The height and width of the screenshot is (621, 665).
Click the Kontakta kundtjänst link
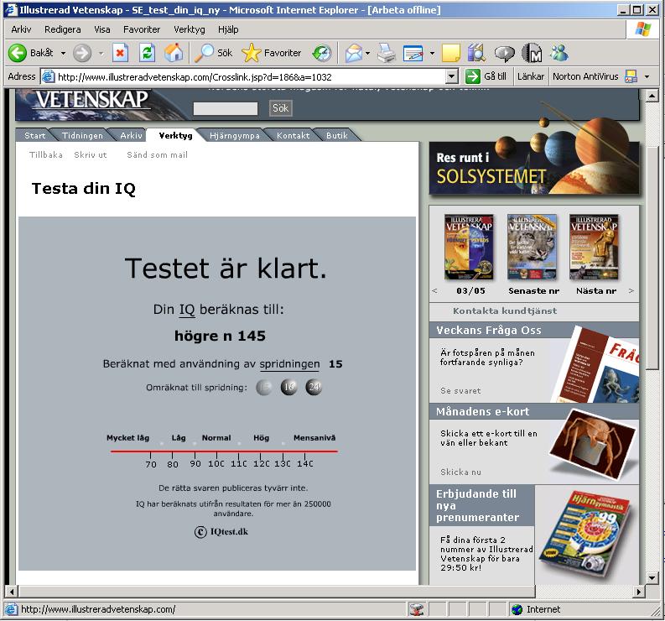[x=505, y=310]
